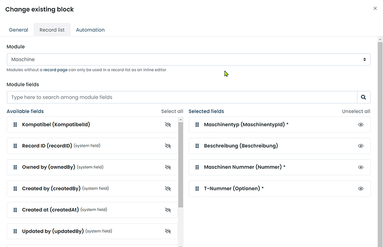Open the Module dropdown showing Maschine
Image resolution: width=383 pixels, height=247 pixels.
(x=189, y=59)
